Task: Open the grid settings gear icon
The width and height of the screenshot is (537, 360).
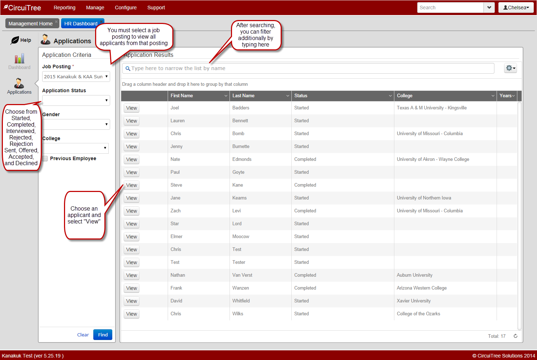Action: (x=510, y=68)
